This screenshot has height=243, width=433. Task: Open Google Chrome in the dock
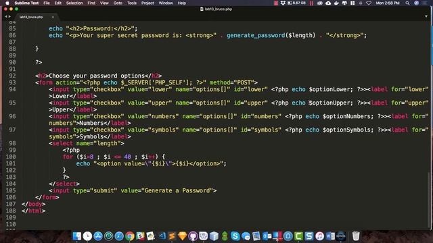point(129,236)
